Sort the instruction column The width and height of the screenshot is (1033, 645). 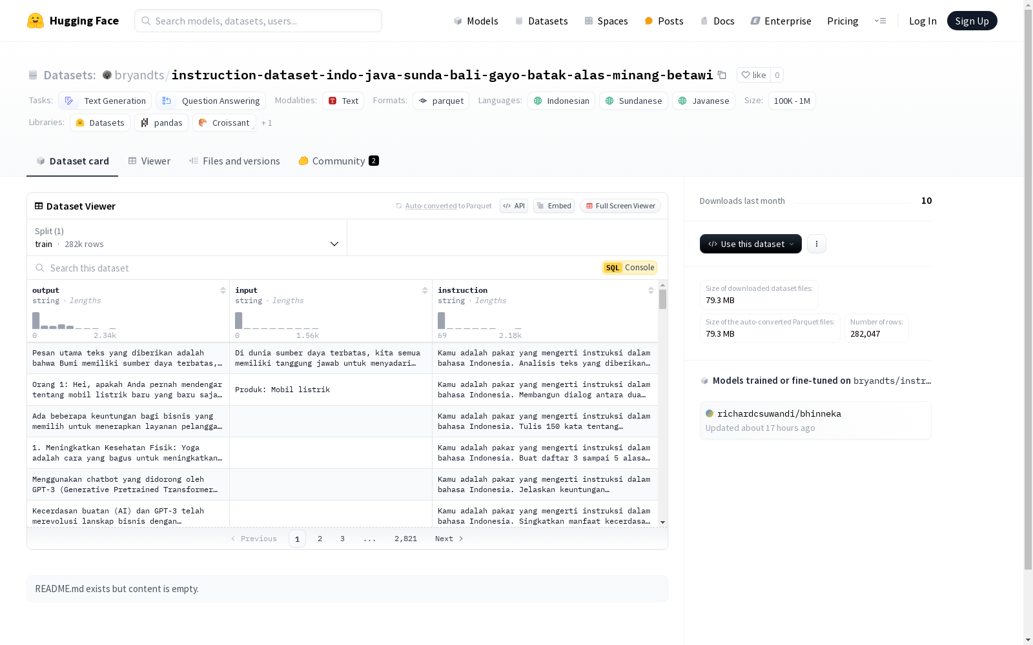(x=651, y=290)
